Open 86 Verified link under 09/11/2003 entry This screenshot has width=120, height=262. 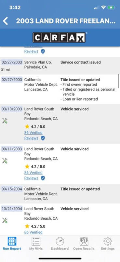pos(33,173)
